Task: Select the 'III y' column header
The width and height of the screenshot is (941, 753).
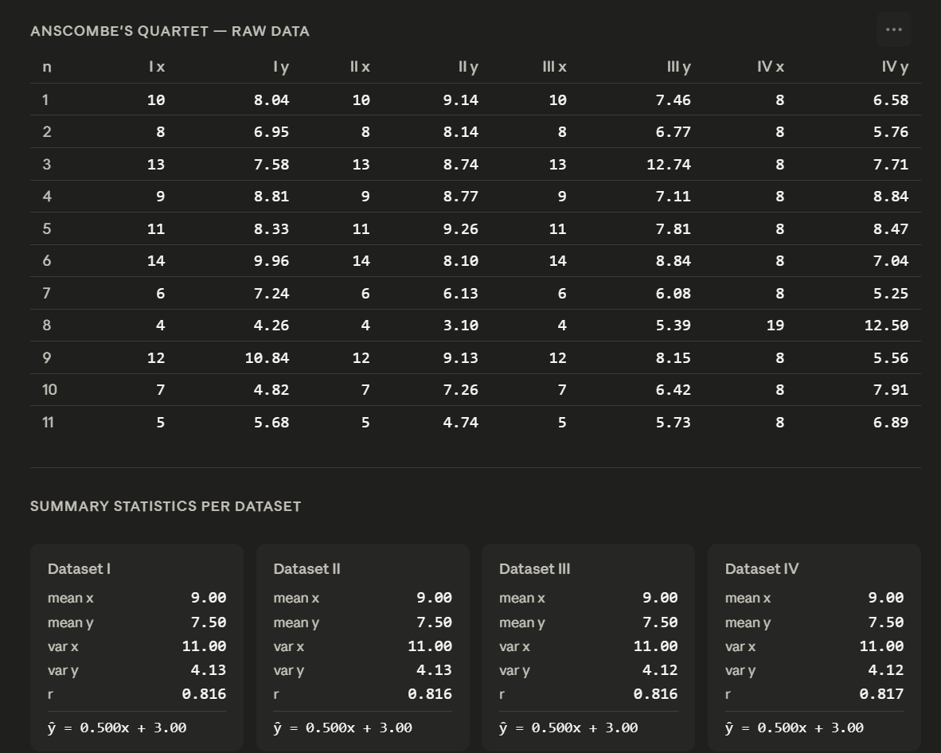Action: pyautogui.click(x=679, y=67)
